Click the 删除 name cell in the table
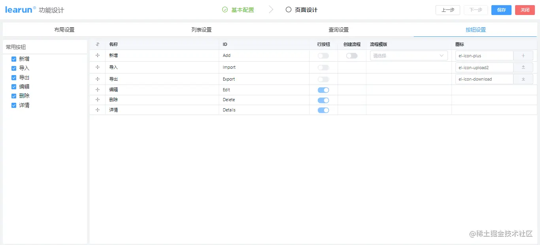This screenshot has height=245, width=540. coord(162,100)
